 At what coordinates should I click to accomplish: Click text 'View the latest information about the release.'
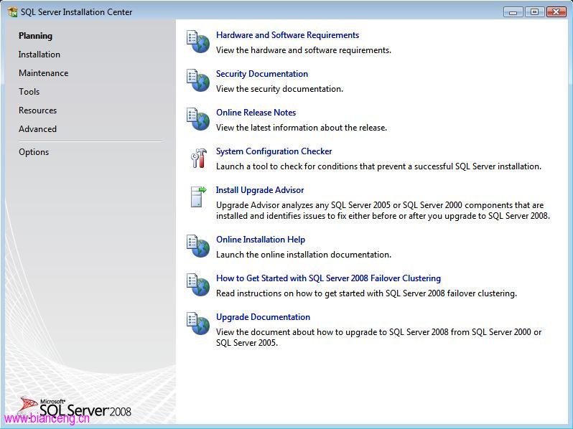coord(302,128)
